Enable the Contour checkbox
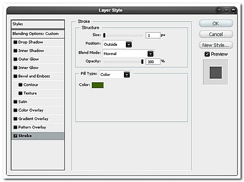 [20, 85]
